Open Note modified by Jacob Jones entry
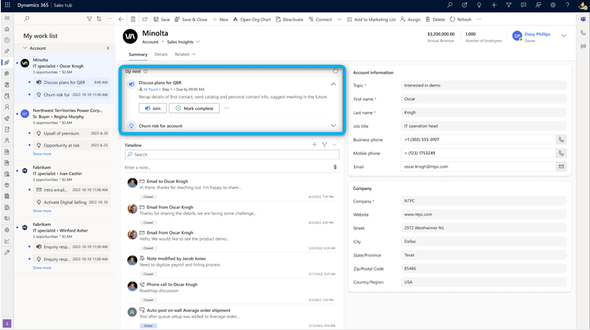This screenshot has height=330, width=590. click(x=176, y=258)
